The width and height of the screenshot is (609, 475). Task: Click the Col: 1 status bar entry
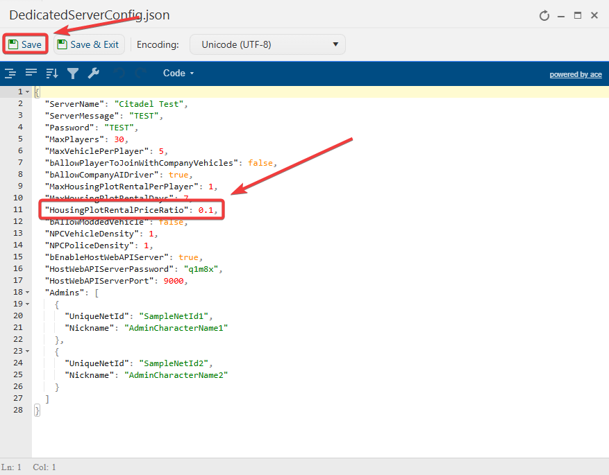pyautogui.click(x=44, y=467)
